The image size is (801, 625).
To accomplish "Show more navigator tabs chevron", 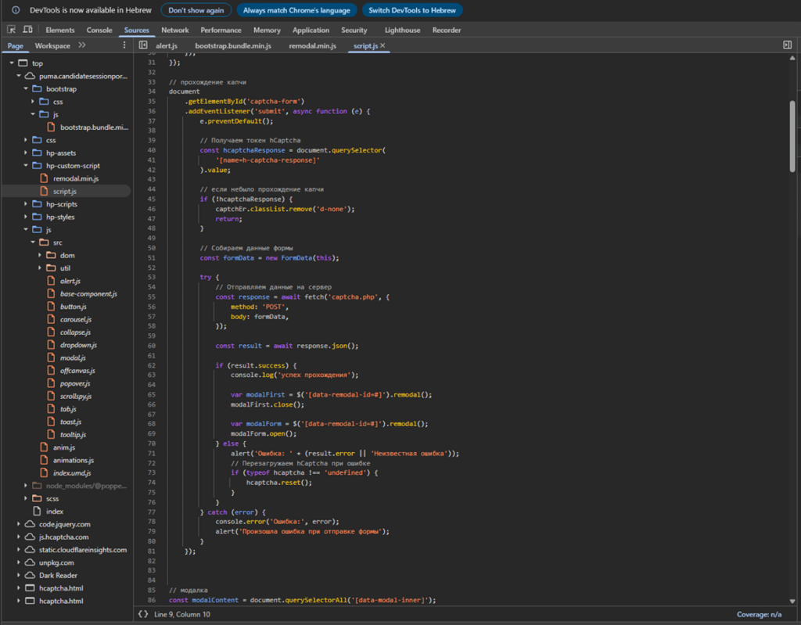I will 81,45.
